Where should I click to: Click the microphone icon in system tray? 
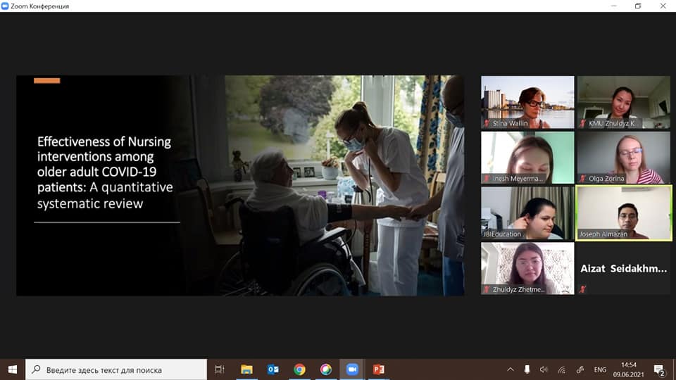(527, 369)
